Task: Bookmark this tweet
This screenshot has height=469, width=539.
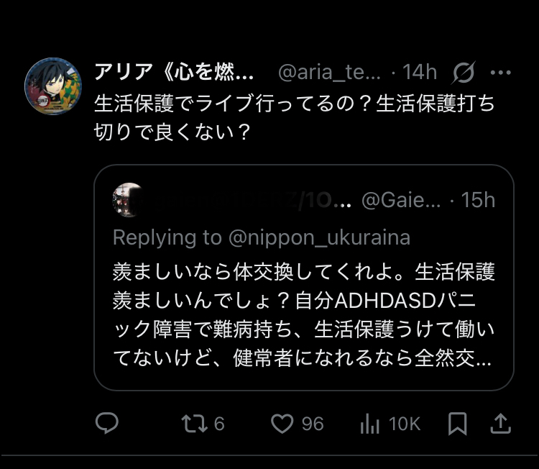Action: (458, 424)
